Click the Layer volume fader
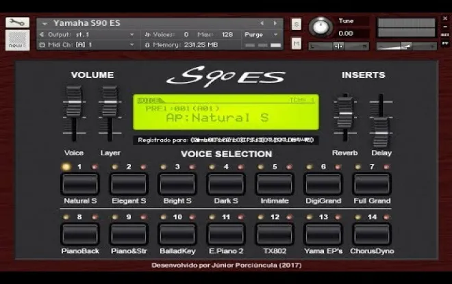452x284 pixels. coord(110,102)
